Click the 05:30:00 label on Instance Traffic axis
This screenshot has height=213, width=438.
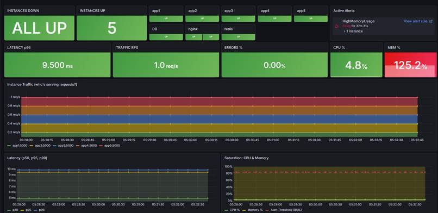click(191, 140)
